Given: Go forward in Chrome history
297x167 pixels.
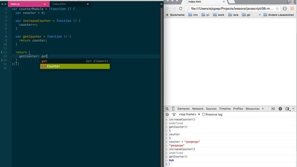Looking at the screenshot, I should (174, 8).
